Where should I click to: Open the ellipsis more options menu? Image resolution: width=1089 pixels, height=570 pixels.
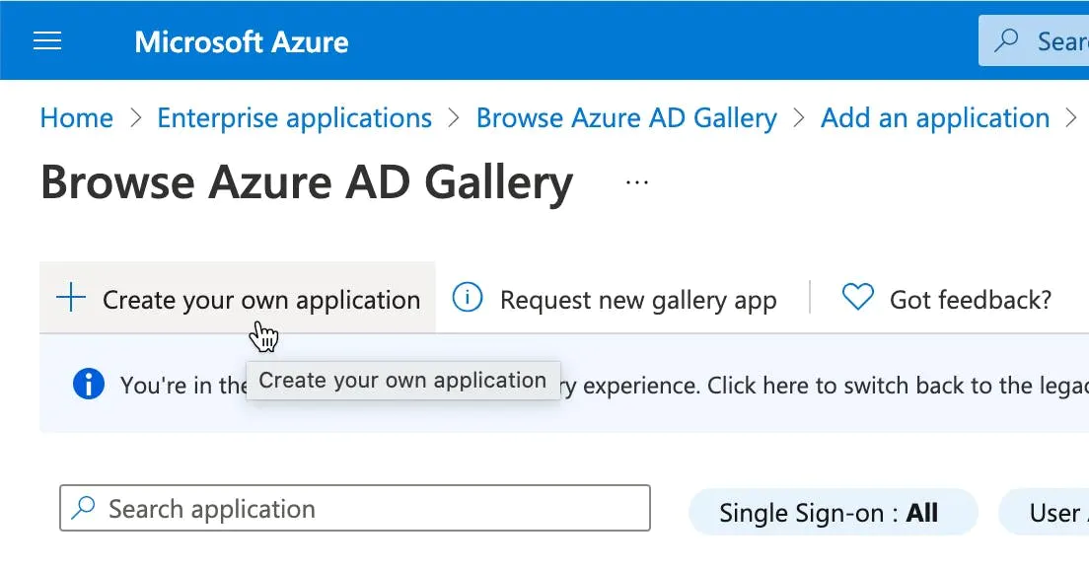(637, 182)
